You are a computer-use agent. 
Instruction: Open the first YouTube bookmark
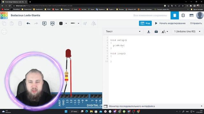click(5, 9)
